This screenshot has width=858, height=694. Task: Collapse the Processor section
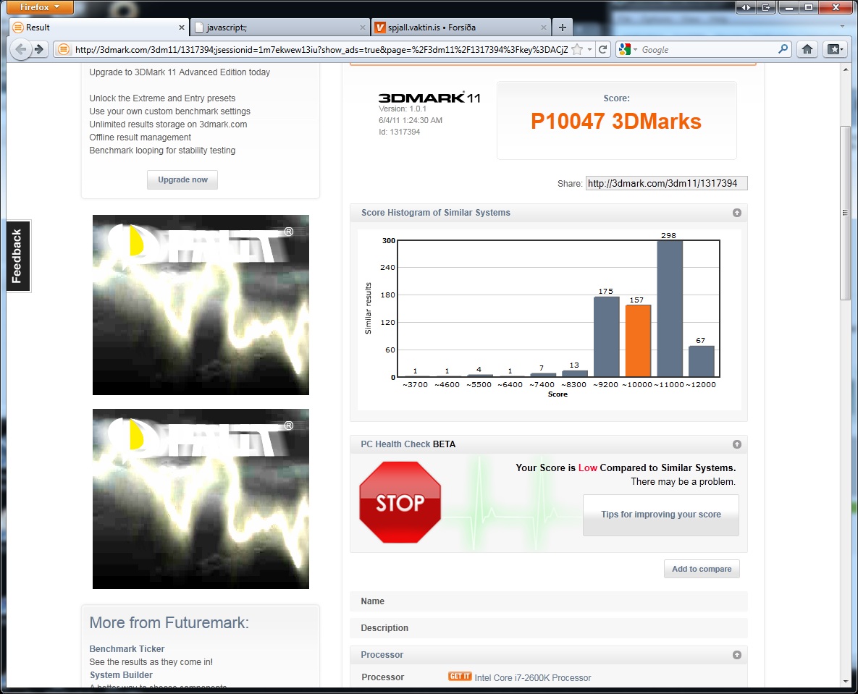tap(736, 655)
